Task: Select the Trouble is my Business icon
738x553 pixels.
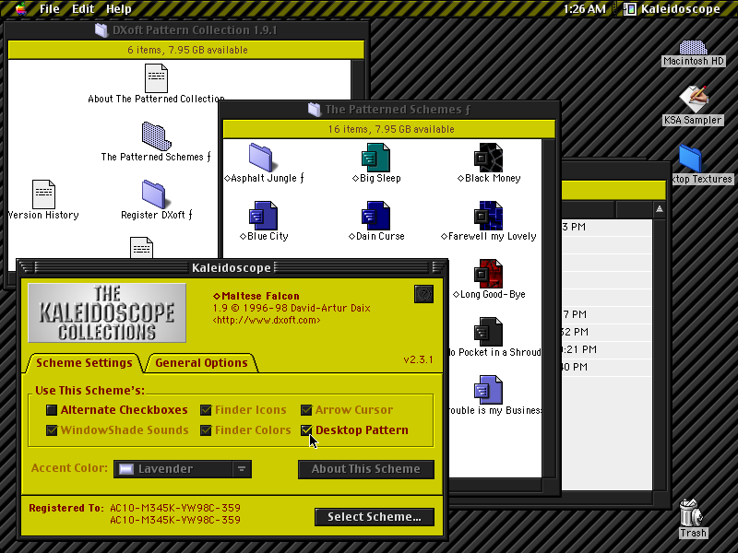Action: (x=488, y=389)
